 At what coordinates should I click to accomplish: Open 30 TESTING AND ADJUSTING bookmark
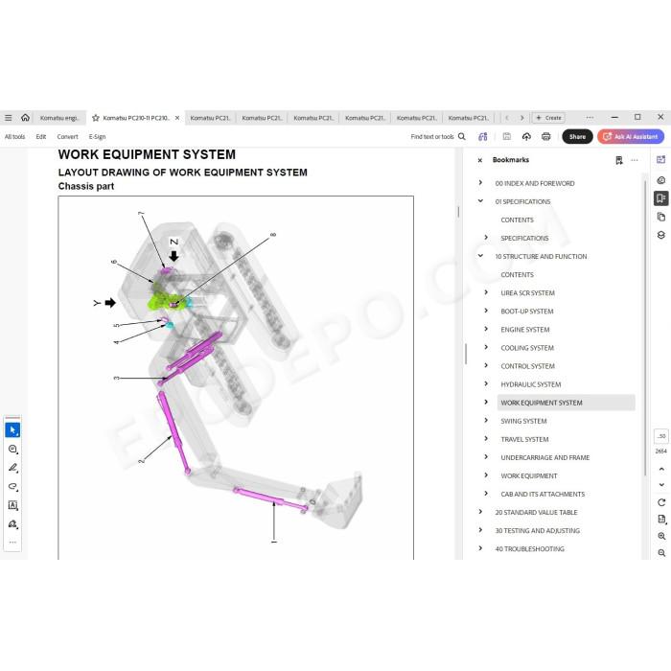tap(538, 531)
